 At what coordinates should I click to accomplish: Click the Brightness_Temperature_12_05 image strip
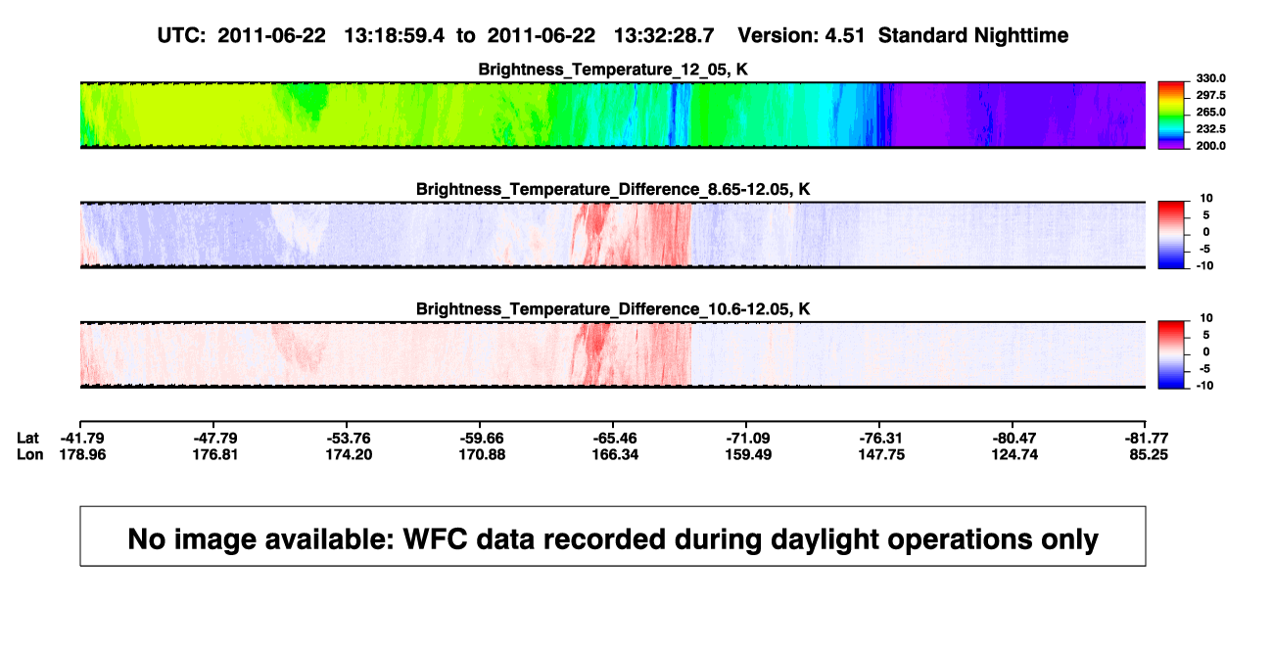pos(613,116)
